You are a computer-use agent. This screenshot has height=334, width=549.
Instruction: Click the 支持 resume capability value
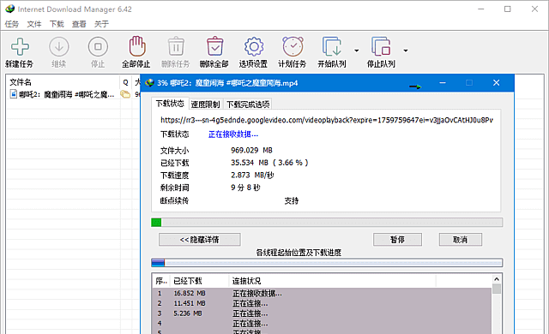click(292, 200)
